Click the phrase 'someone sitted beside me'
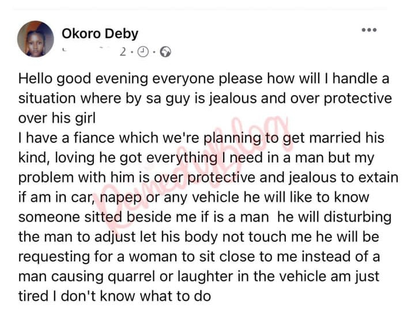The width and height of the screenshot is (415, 335). (107, 217)
